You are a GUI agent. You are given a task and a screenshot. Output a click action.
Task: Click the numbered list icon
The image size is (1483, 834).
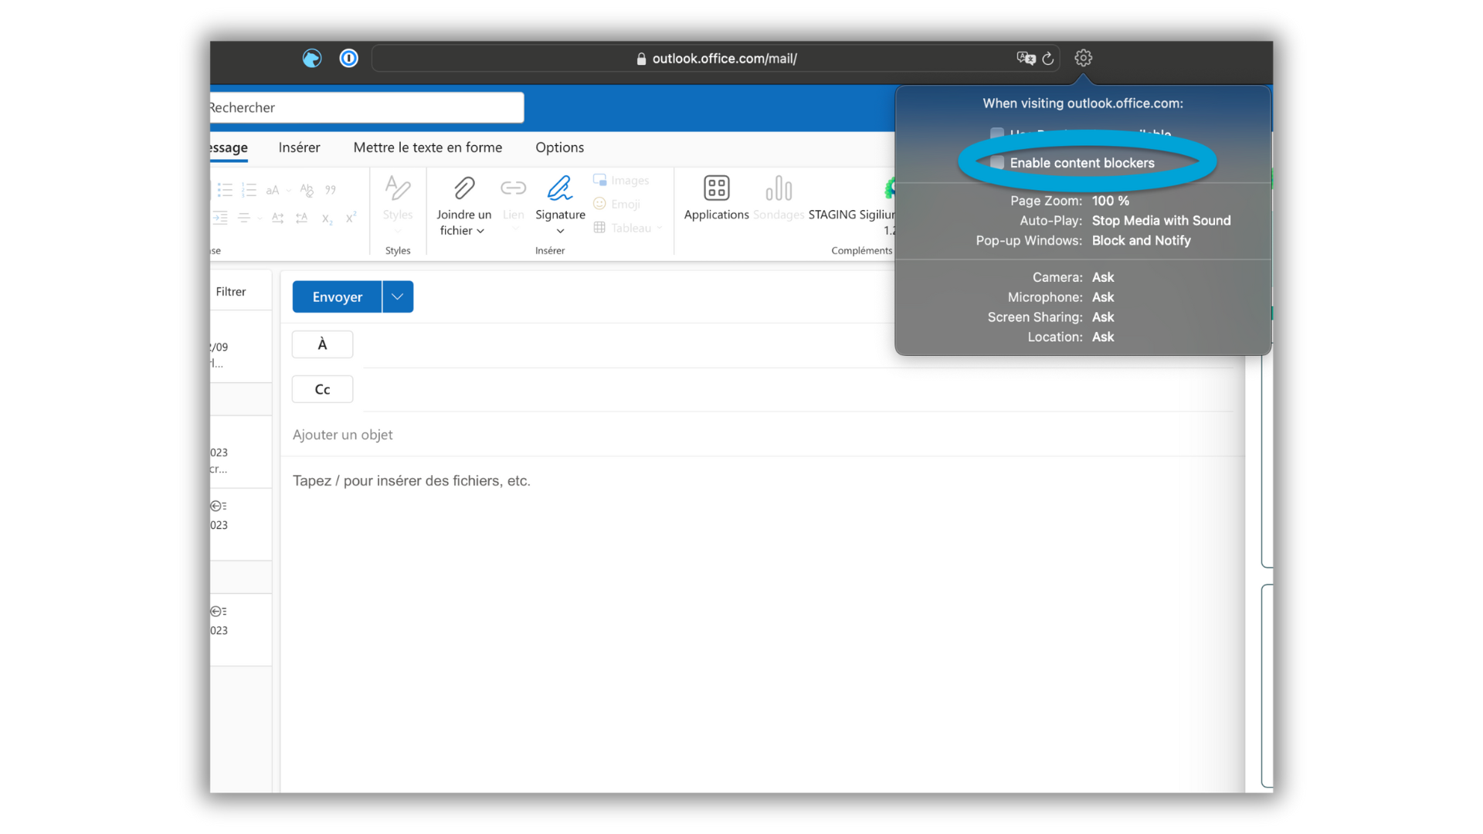249,190
